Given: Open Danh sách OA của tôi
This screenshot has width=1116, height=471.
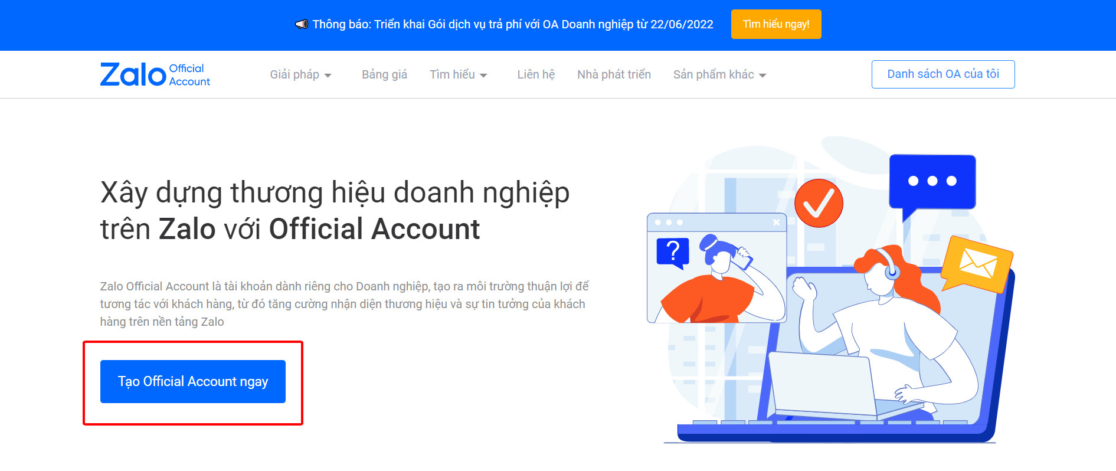Looking at the screenshot, I should pos(943,74).
